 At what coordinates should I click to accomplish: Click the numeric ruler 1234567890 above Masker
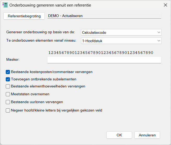click(101, 53)
